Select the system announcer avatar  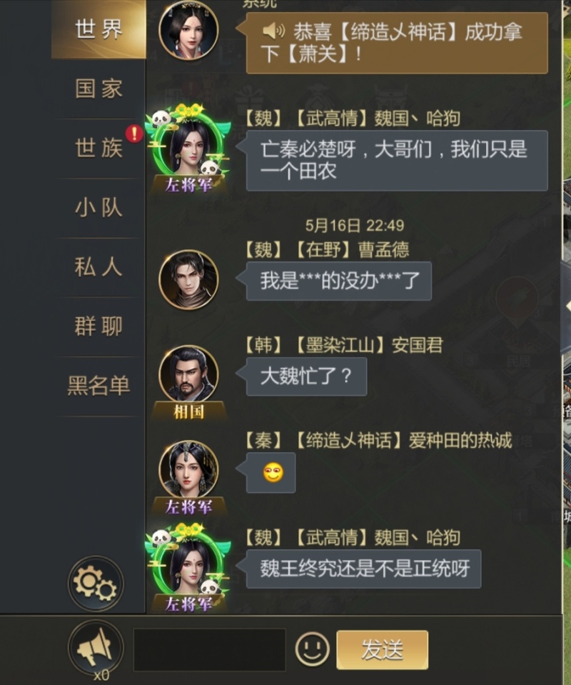pos(188,30)
